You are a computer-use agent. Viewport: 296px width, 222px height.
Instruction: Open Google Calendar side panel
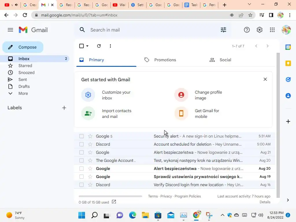click(288, 47)
